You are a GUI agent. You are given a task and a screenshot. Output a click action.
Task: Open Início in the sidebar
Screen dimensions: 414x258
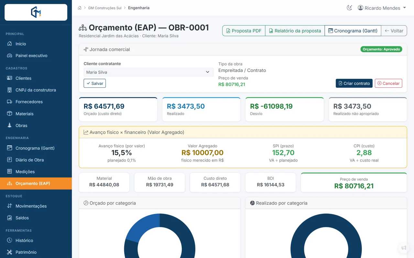tap(36, 44)
